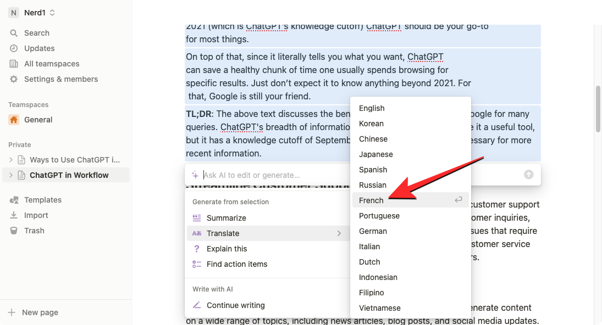This screenshot has height=325, width=602.
Task: Click the Search magnifier icon in sidebar
Action: [14, 33]
